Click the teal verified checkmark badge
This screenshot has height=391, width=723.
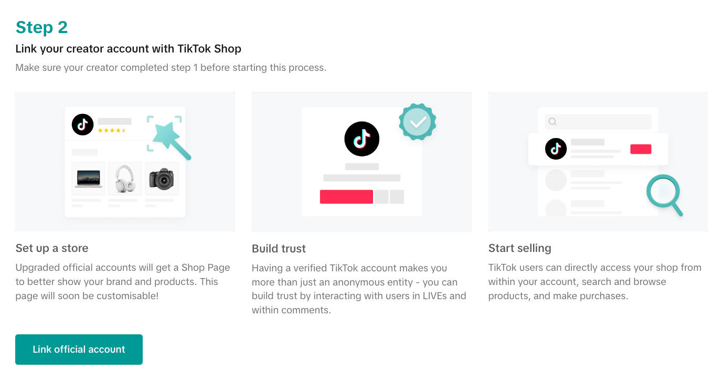tap(418, 122)
